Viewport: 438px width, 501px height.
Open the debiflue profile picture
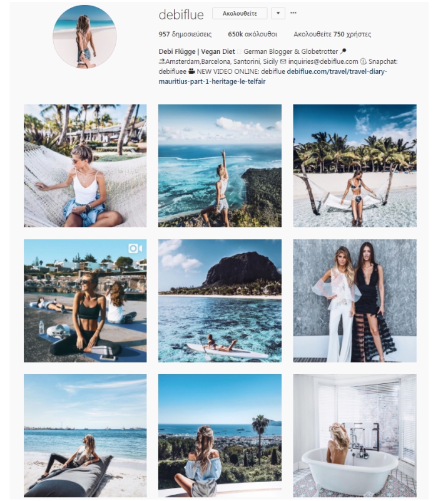[x=84, y=37]
